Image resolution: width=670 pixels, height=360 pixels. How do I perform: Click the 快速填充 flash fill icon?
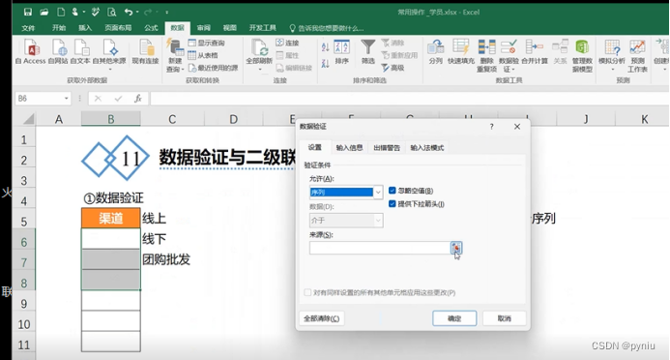tap(461, 51)
